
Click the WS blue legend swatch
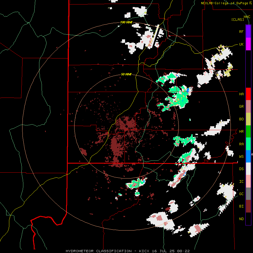click(248, 156)
